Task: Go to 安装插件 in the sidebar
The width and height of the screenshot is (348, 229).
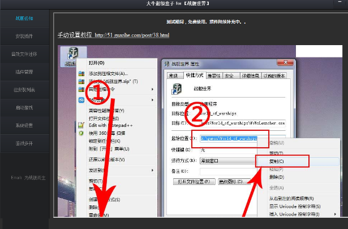Action: (x=24, y=36)
